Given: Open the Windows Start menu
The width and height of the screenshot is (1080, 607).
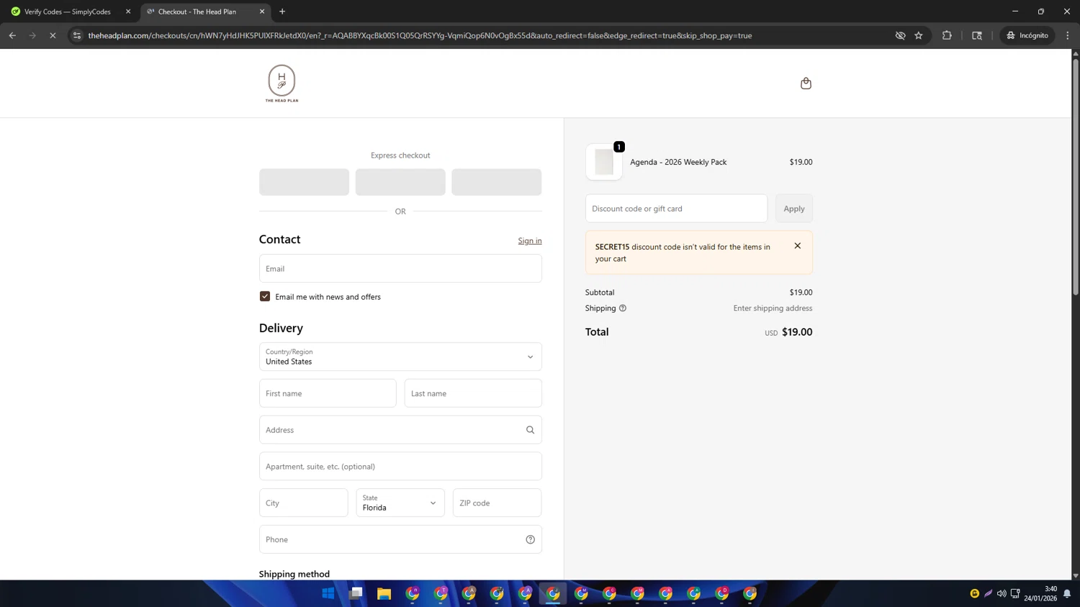Looking at the screenshot, I should tap(328, 593).
